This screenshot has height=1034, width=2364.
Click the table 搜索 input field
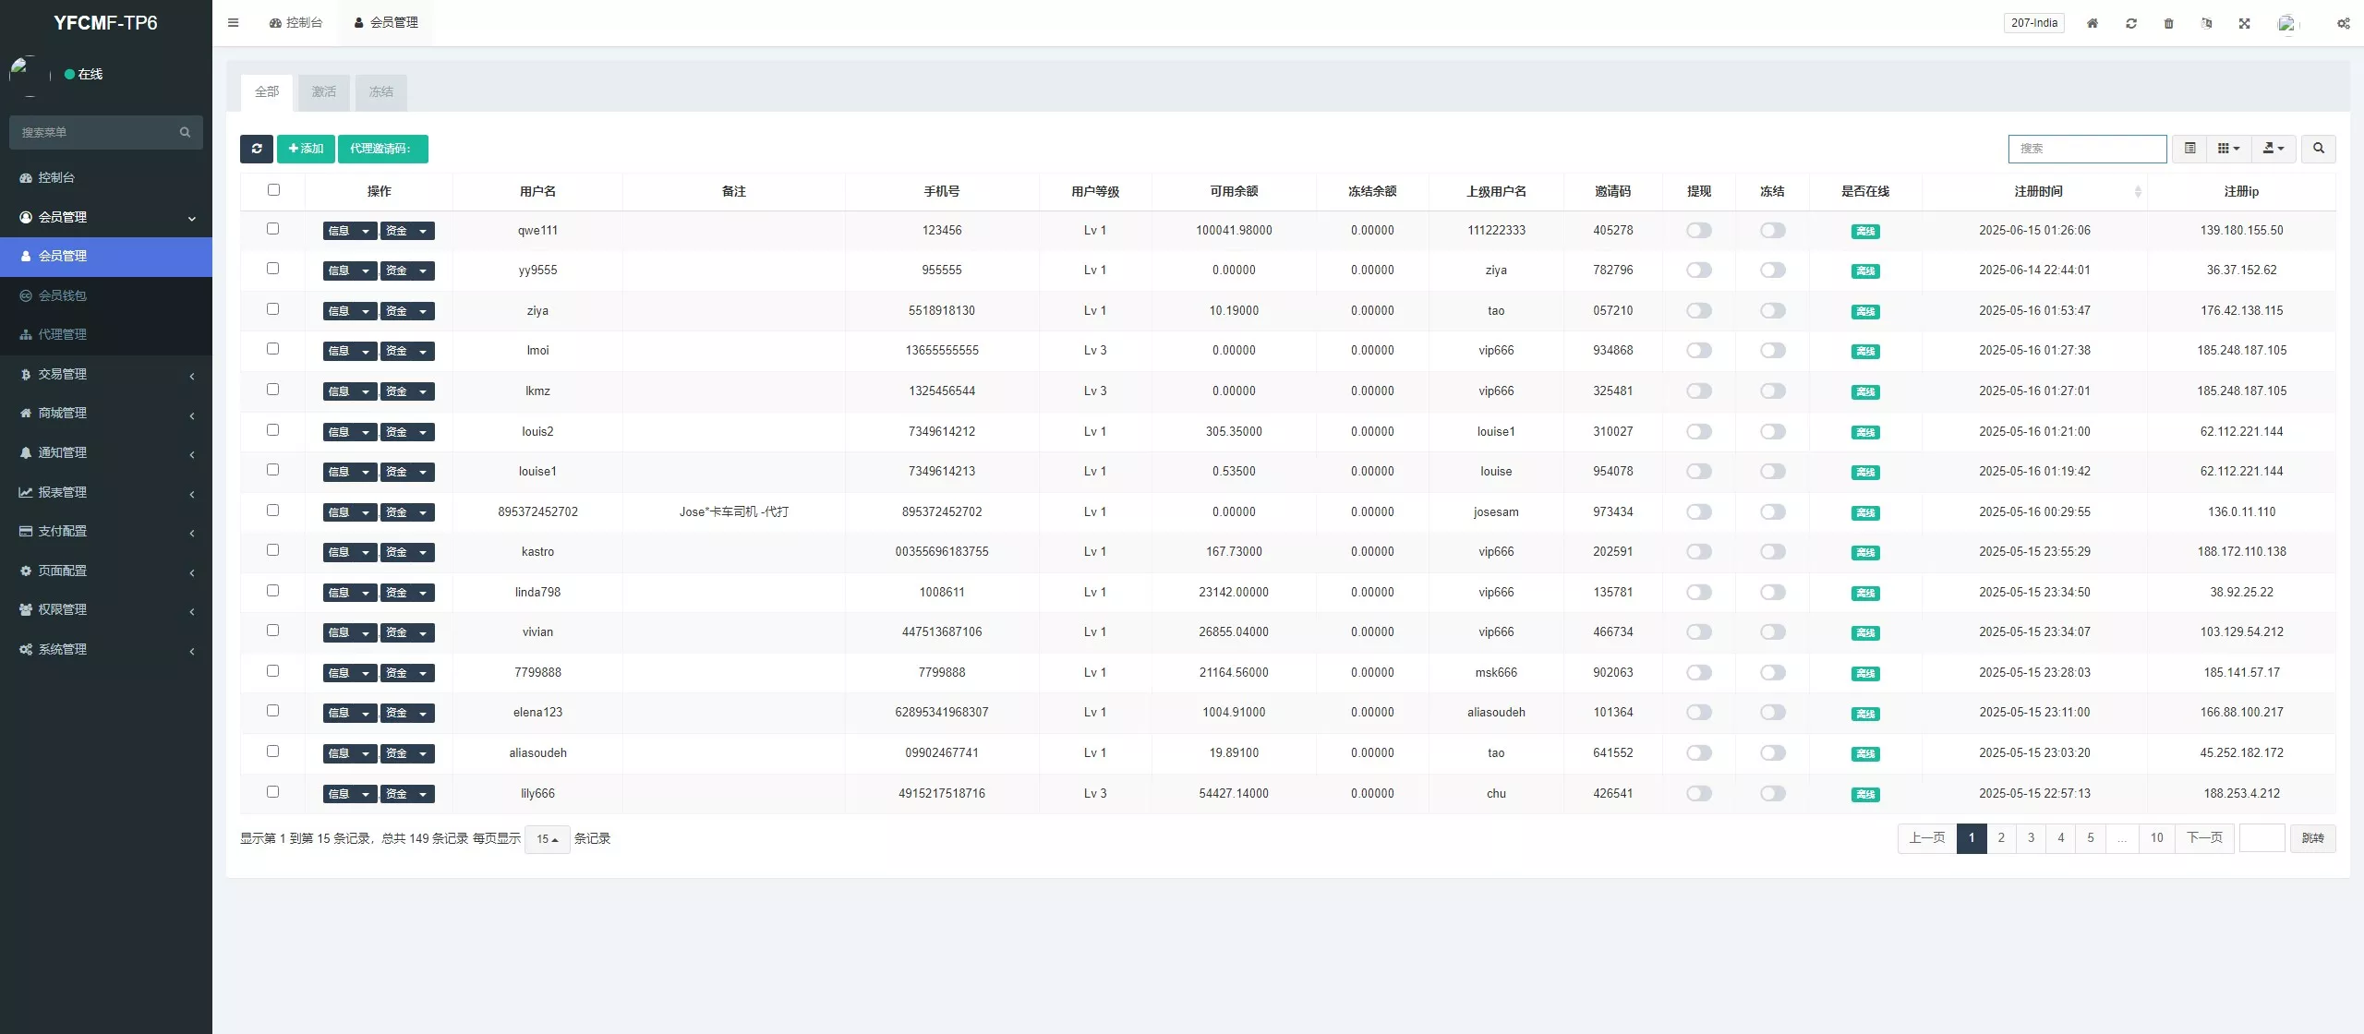2087,149
